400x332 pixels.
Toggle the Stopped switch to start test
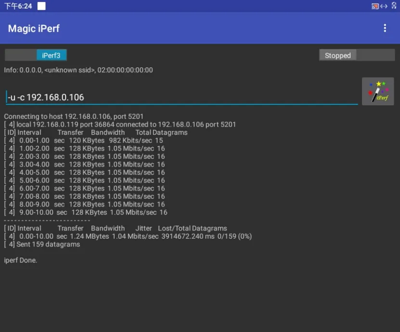(357, 55)
